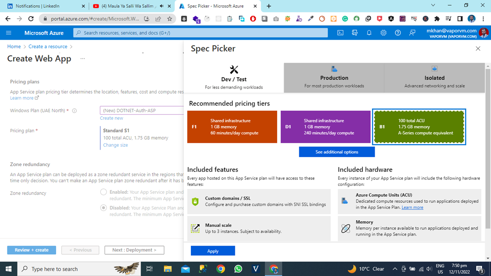Click the Azure resources search bar
The height and width of the screenshot is (276, 491).
click(x=200, y=32)
